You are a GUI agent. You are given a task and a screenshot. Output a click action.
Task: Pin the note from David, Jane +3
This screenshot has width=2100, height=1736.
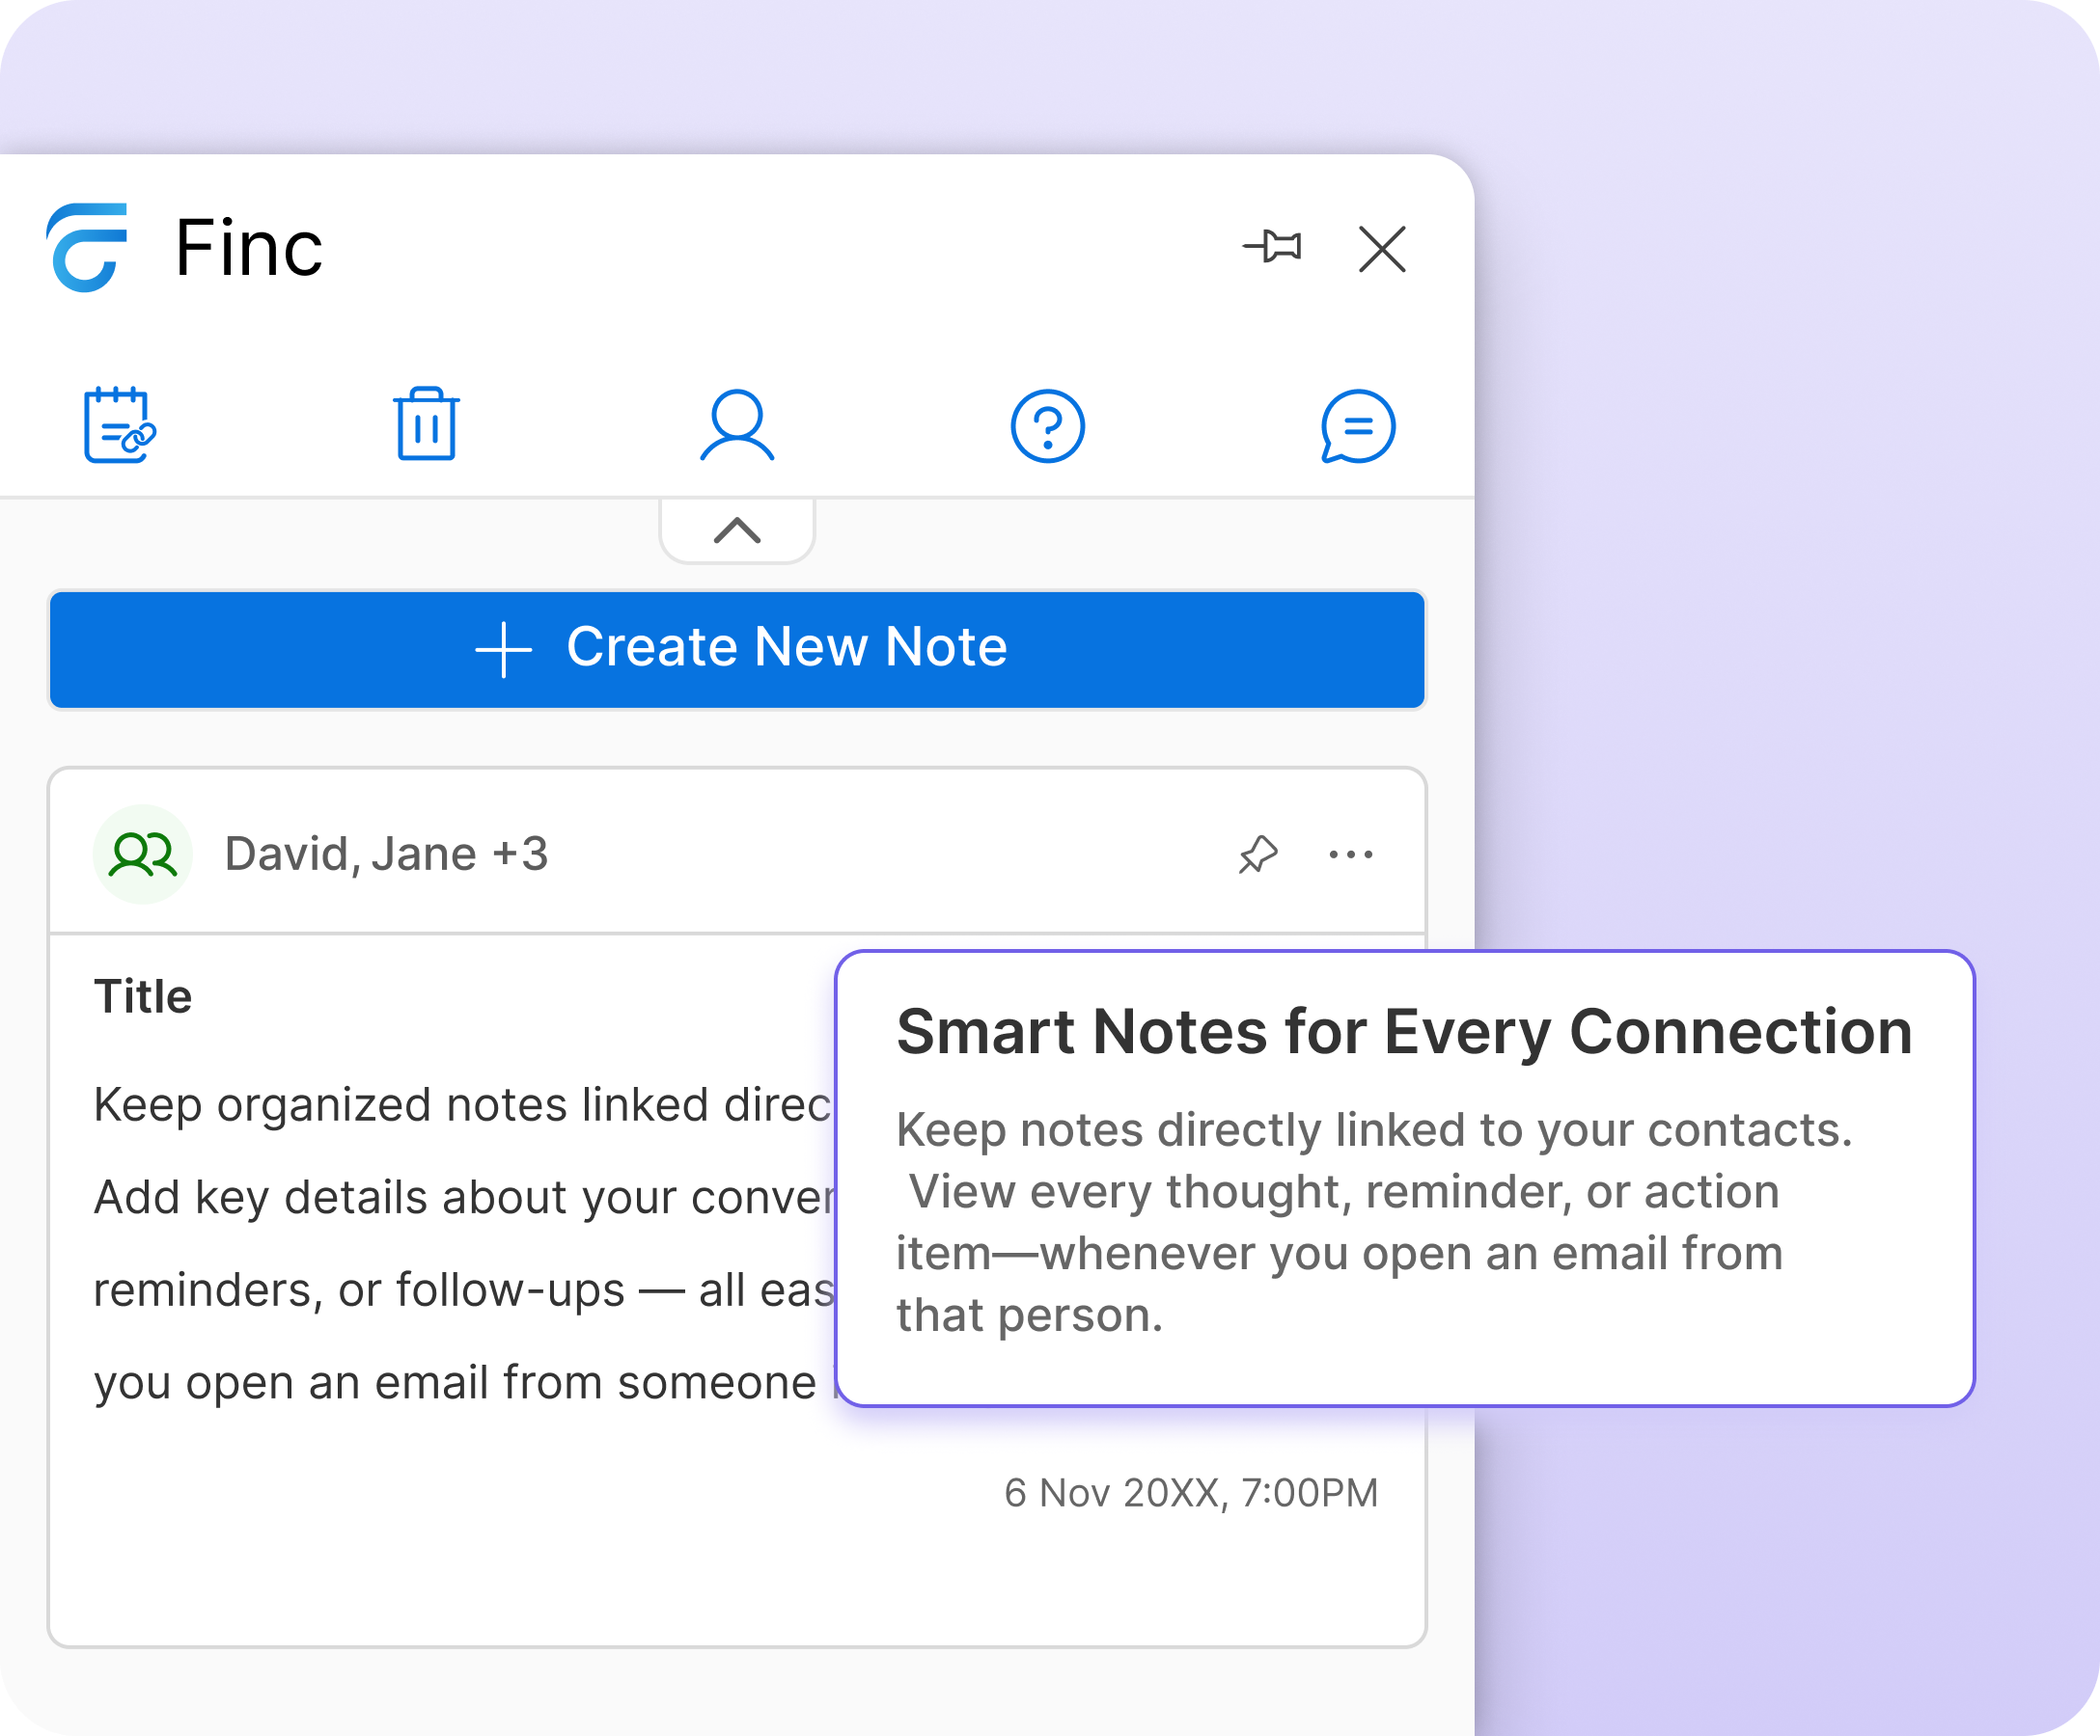1259,853
